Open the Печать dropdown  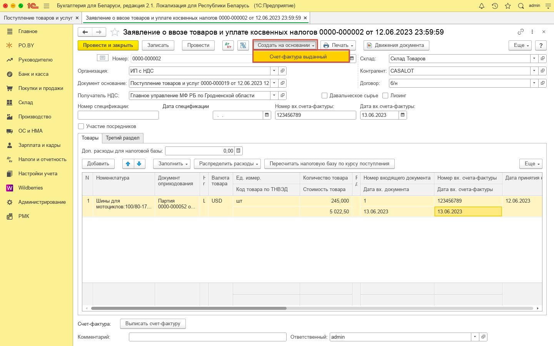[x=338, y=45]
